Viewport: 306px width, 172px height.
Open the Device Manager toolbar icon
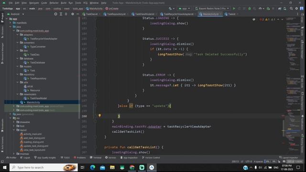pos(285,9)
